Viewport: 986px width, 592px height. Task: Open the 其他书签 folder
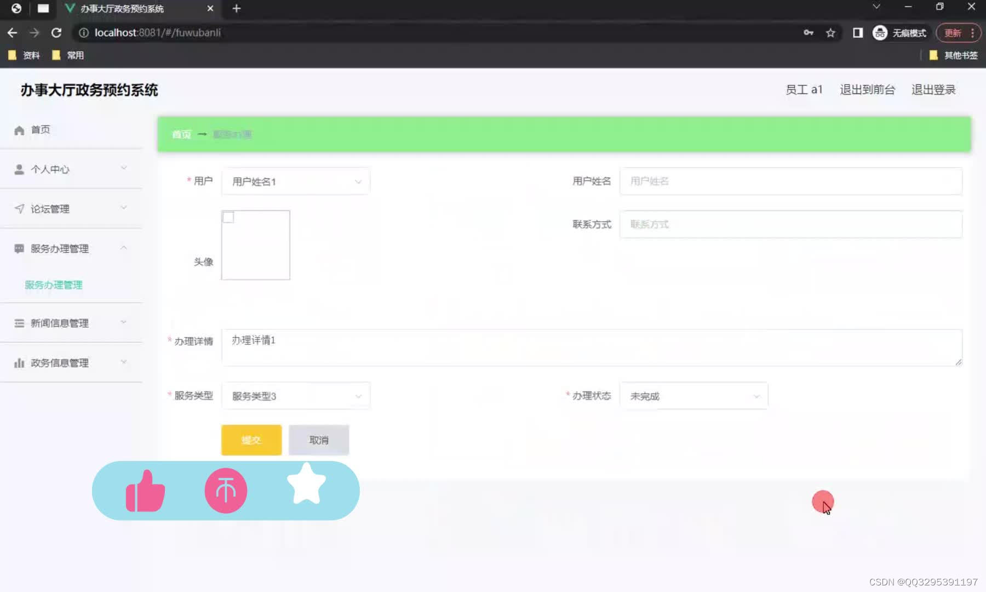coord(953,55)
